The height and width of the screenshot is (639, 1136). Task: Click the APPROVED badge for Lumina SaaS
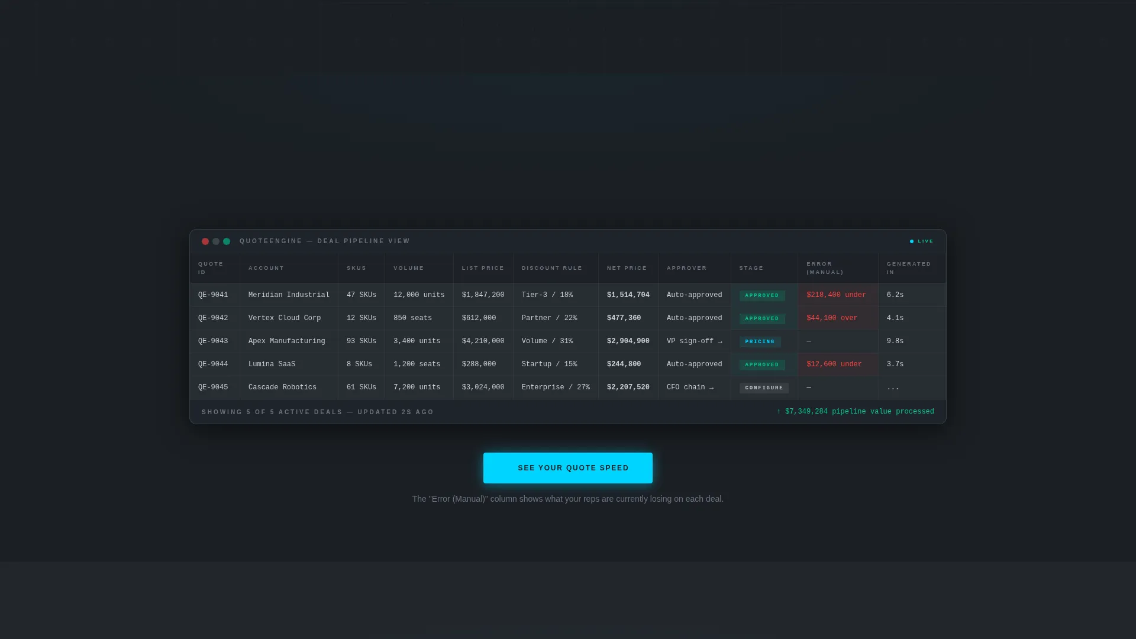click(x=762, y=364)
